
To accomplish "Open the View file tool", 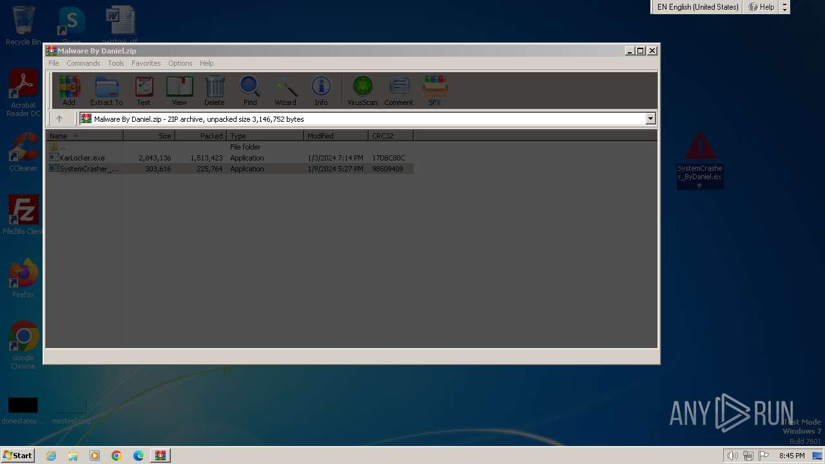I will pyautogui.click(x=179, y=90).
